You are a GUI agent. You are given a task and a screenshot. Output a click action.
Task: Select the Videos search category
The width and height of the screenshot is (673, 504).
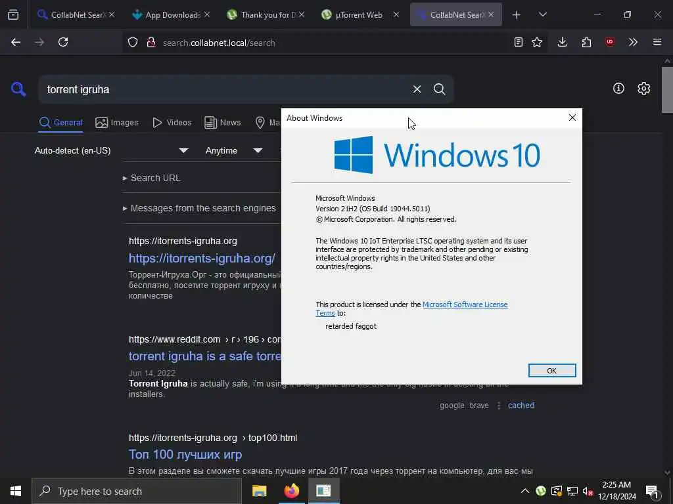[172, 123]
